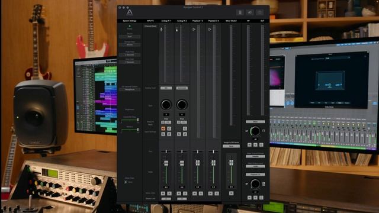379x213 pixels.
Task: Click the pan slider on Playback 3-4
Action: click(x=213, y=151)
